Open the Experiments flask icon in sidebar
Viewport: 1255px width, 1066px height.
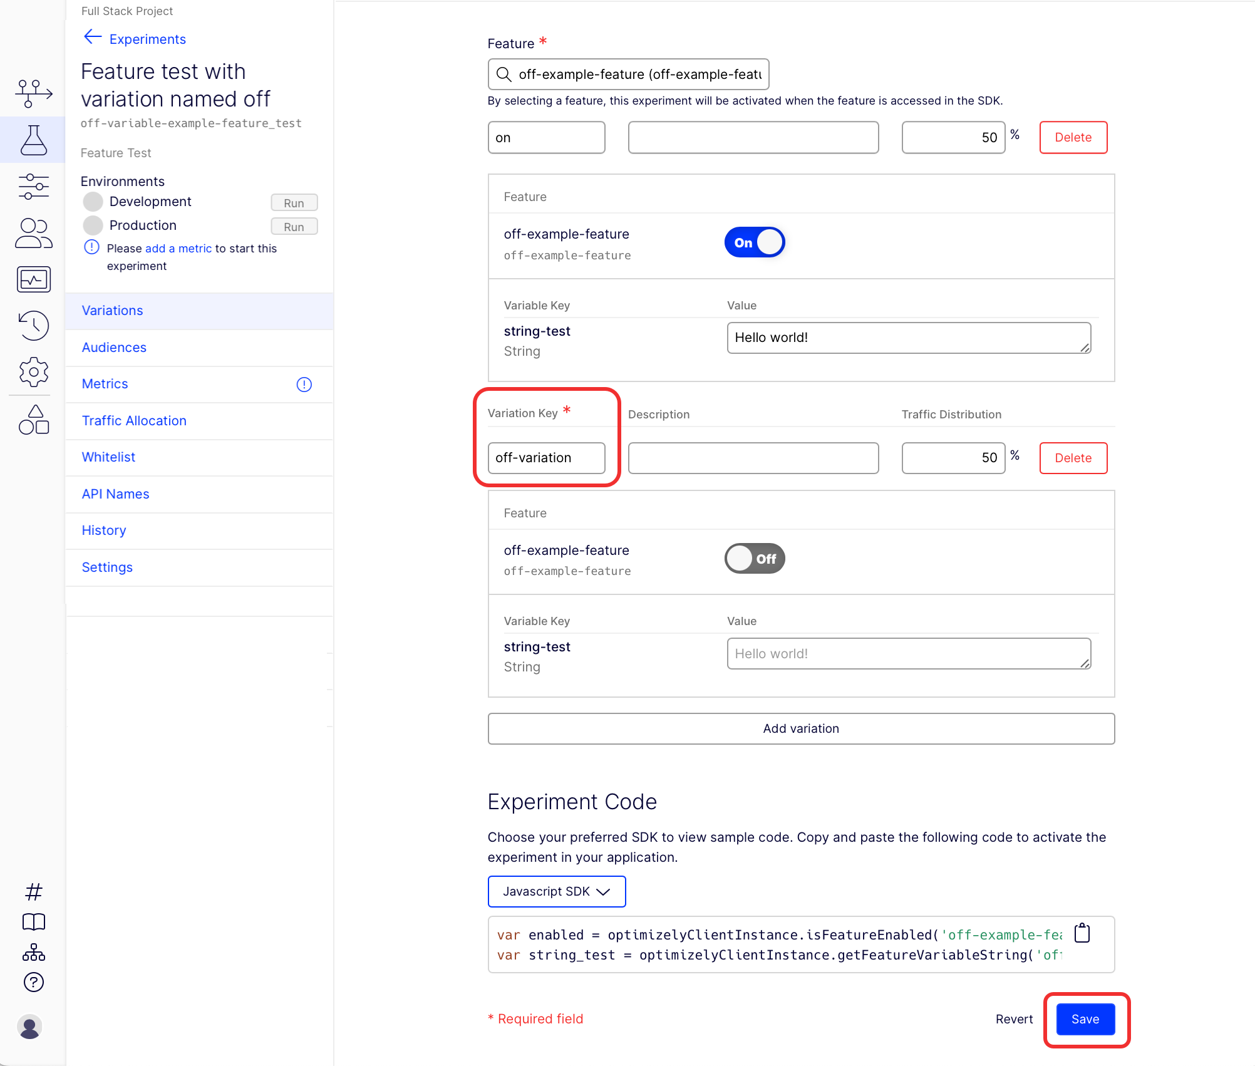click(x=34, y=140)
